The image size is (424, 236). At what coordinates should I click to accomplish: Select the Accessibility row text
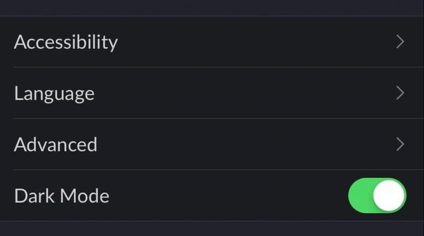pyautogui.click(x=65, y=42)
